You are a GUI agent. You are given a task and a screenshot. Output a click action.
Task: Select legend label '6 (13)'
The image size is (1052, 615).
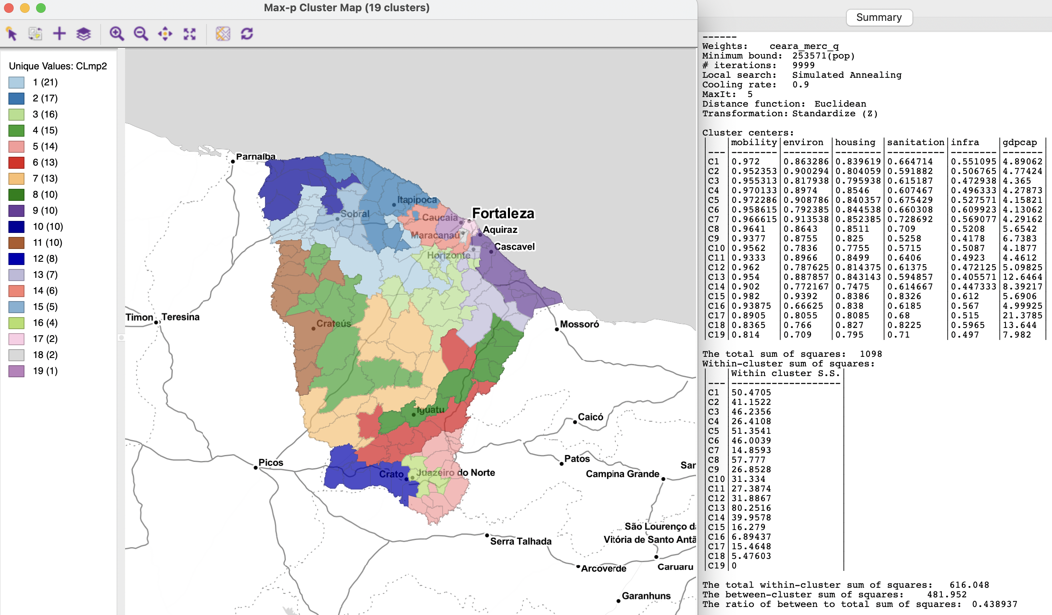45,162
